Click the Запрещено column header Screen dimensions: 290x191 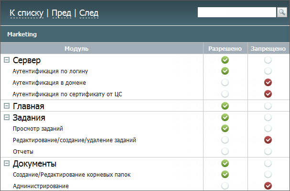(x=268, y=48)
